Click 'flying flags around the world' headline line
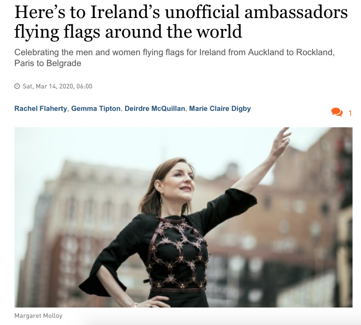361x325 pixels. coord(128,32)
